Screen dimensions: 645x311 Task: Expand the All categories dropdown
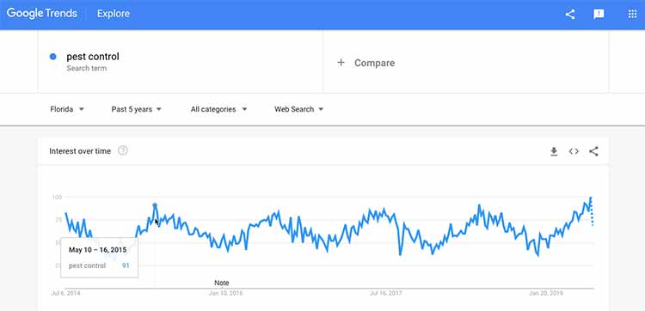pyautogui.click(x=218, y=109)
